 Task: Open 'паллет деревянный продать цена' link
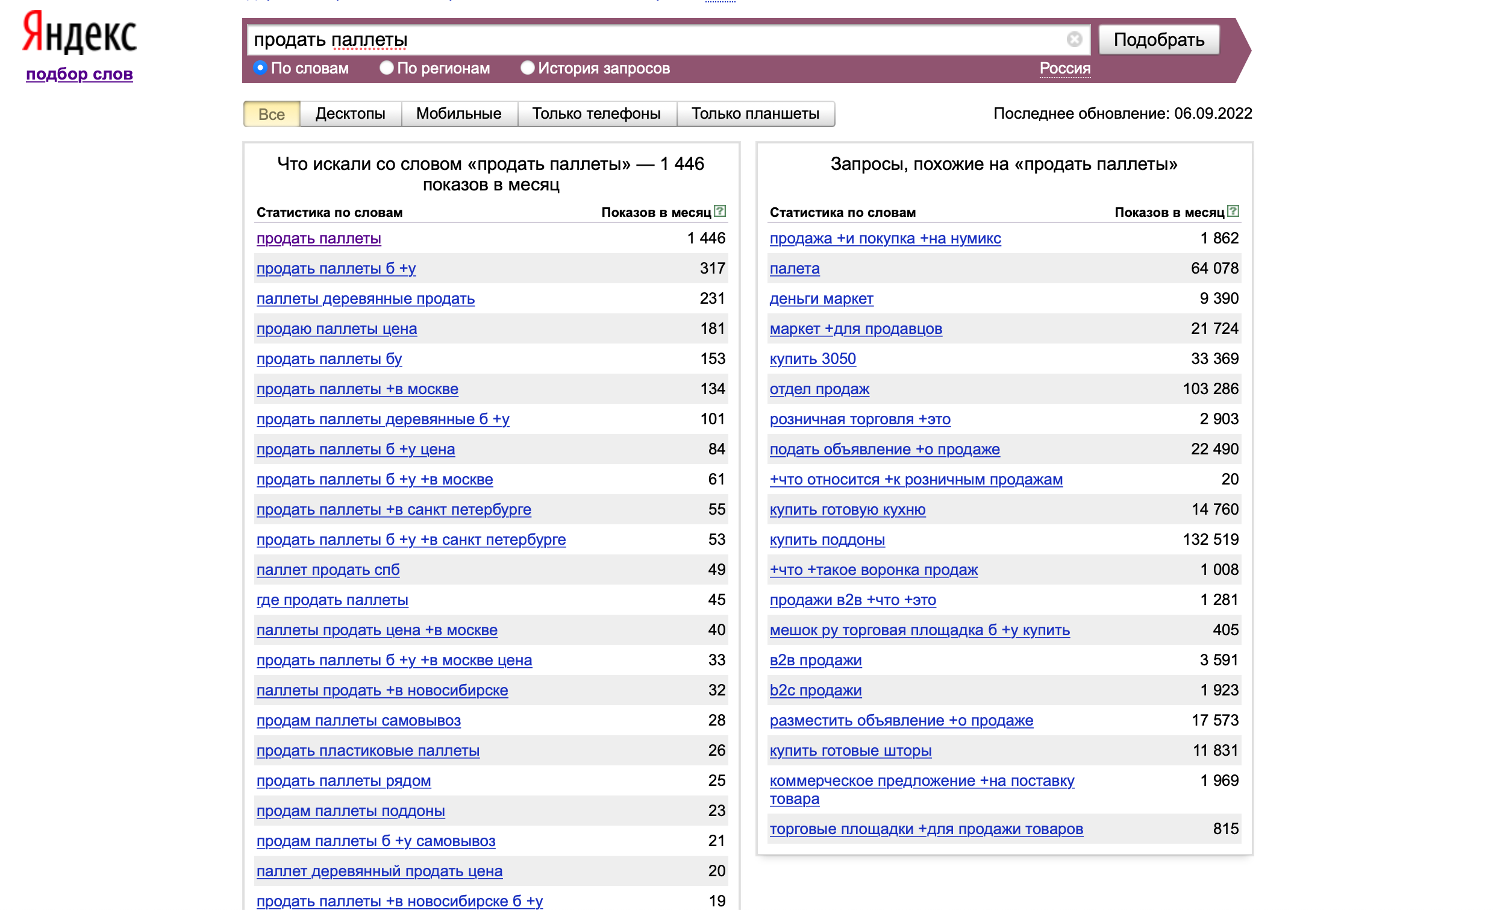[380, 871]
